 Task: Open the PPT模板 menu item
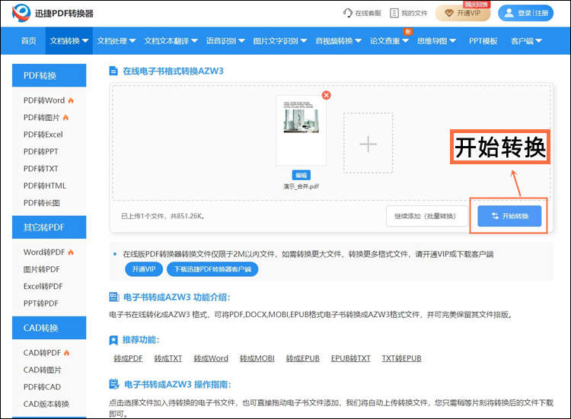click(x=483, y=41)
